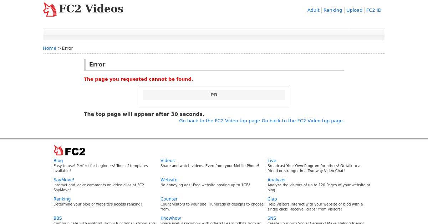Open the Website hosting link
This screenshot has width=428, height=224.
[x=169, y=180]
